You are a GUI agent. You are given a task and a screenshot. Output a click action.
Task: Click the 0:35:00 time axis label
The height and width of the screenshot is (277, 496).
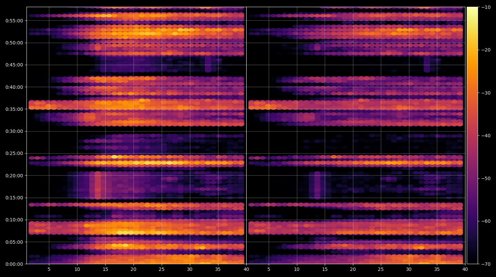[x=14, y=109]
